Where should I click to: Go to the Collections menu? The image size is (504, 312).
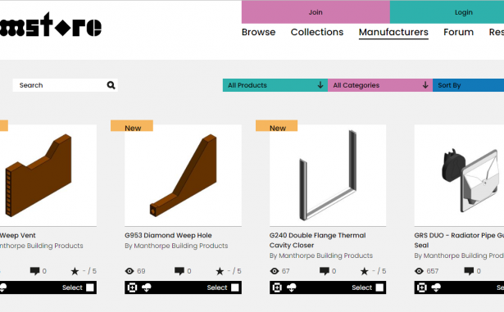point(317,32)
